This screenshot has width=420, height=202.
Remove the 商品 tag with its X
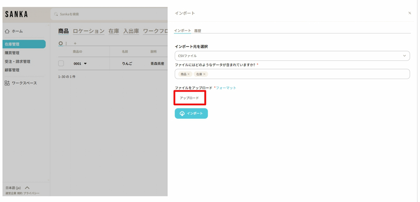(188, 74)
